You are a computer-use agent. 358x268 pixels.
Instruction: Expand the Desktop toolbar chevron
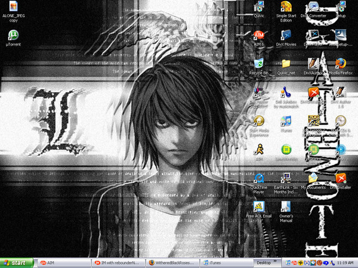pos(275,261)
